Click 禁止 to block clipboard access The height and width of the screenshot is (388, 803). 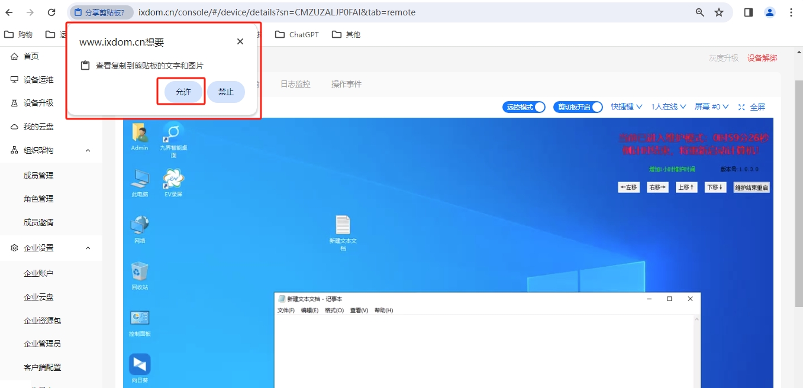tap(226, 92)
